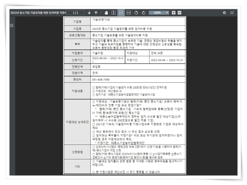
Task: Enter fullscreen viewer mode
Action: (x=232, y=13)
